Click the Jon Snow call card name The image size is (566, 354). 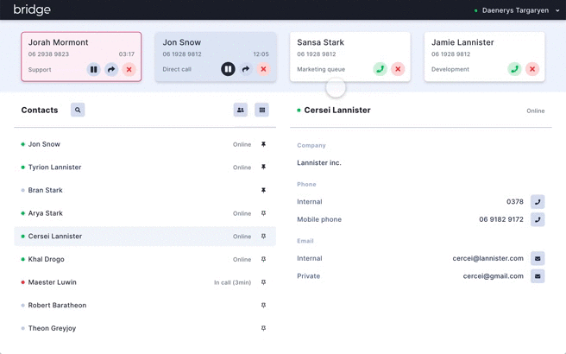(181, 42)
